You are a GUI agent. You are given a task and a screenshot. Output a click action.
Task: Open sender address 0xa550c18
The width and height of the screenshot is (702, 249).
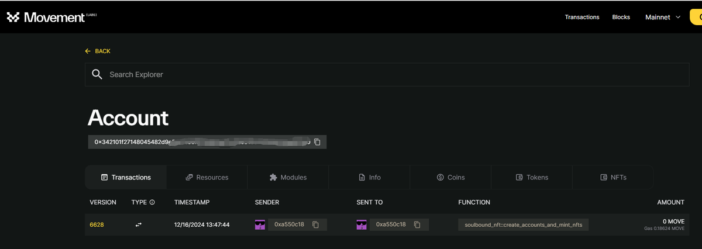289,224
